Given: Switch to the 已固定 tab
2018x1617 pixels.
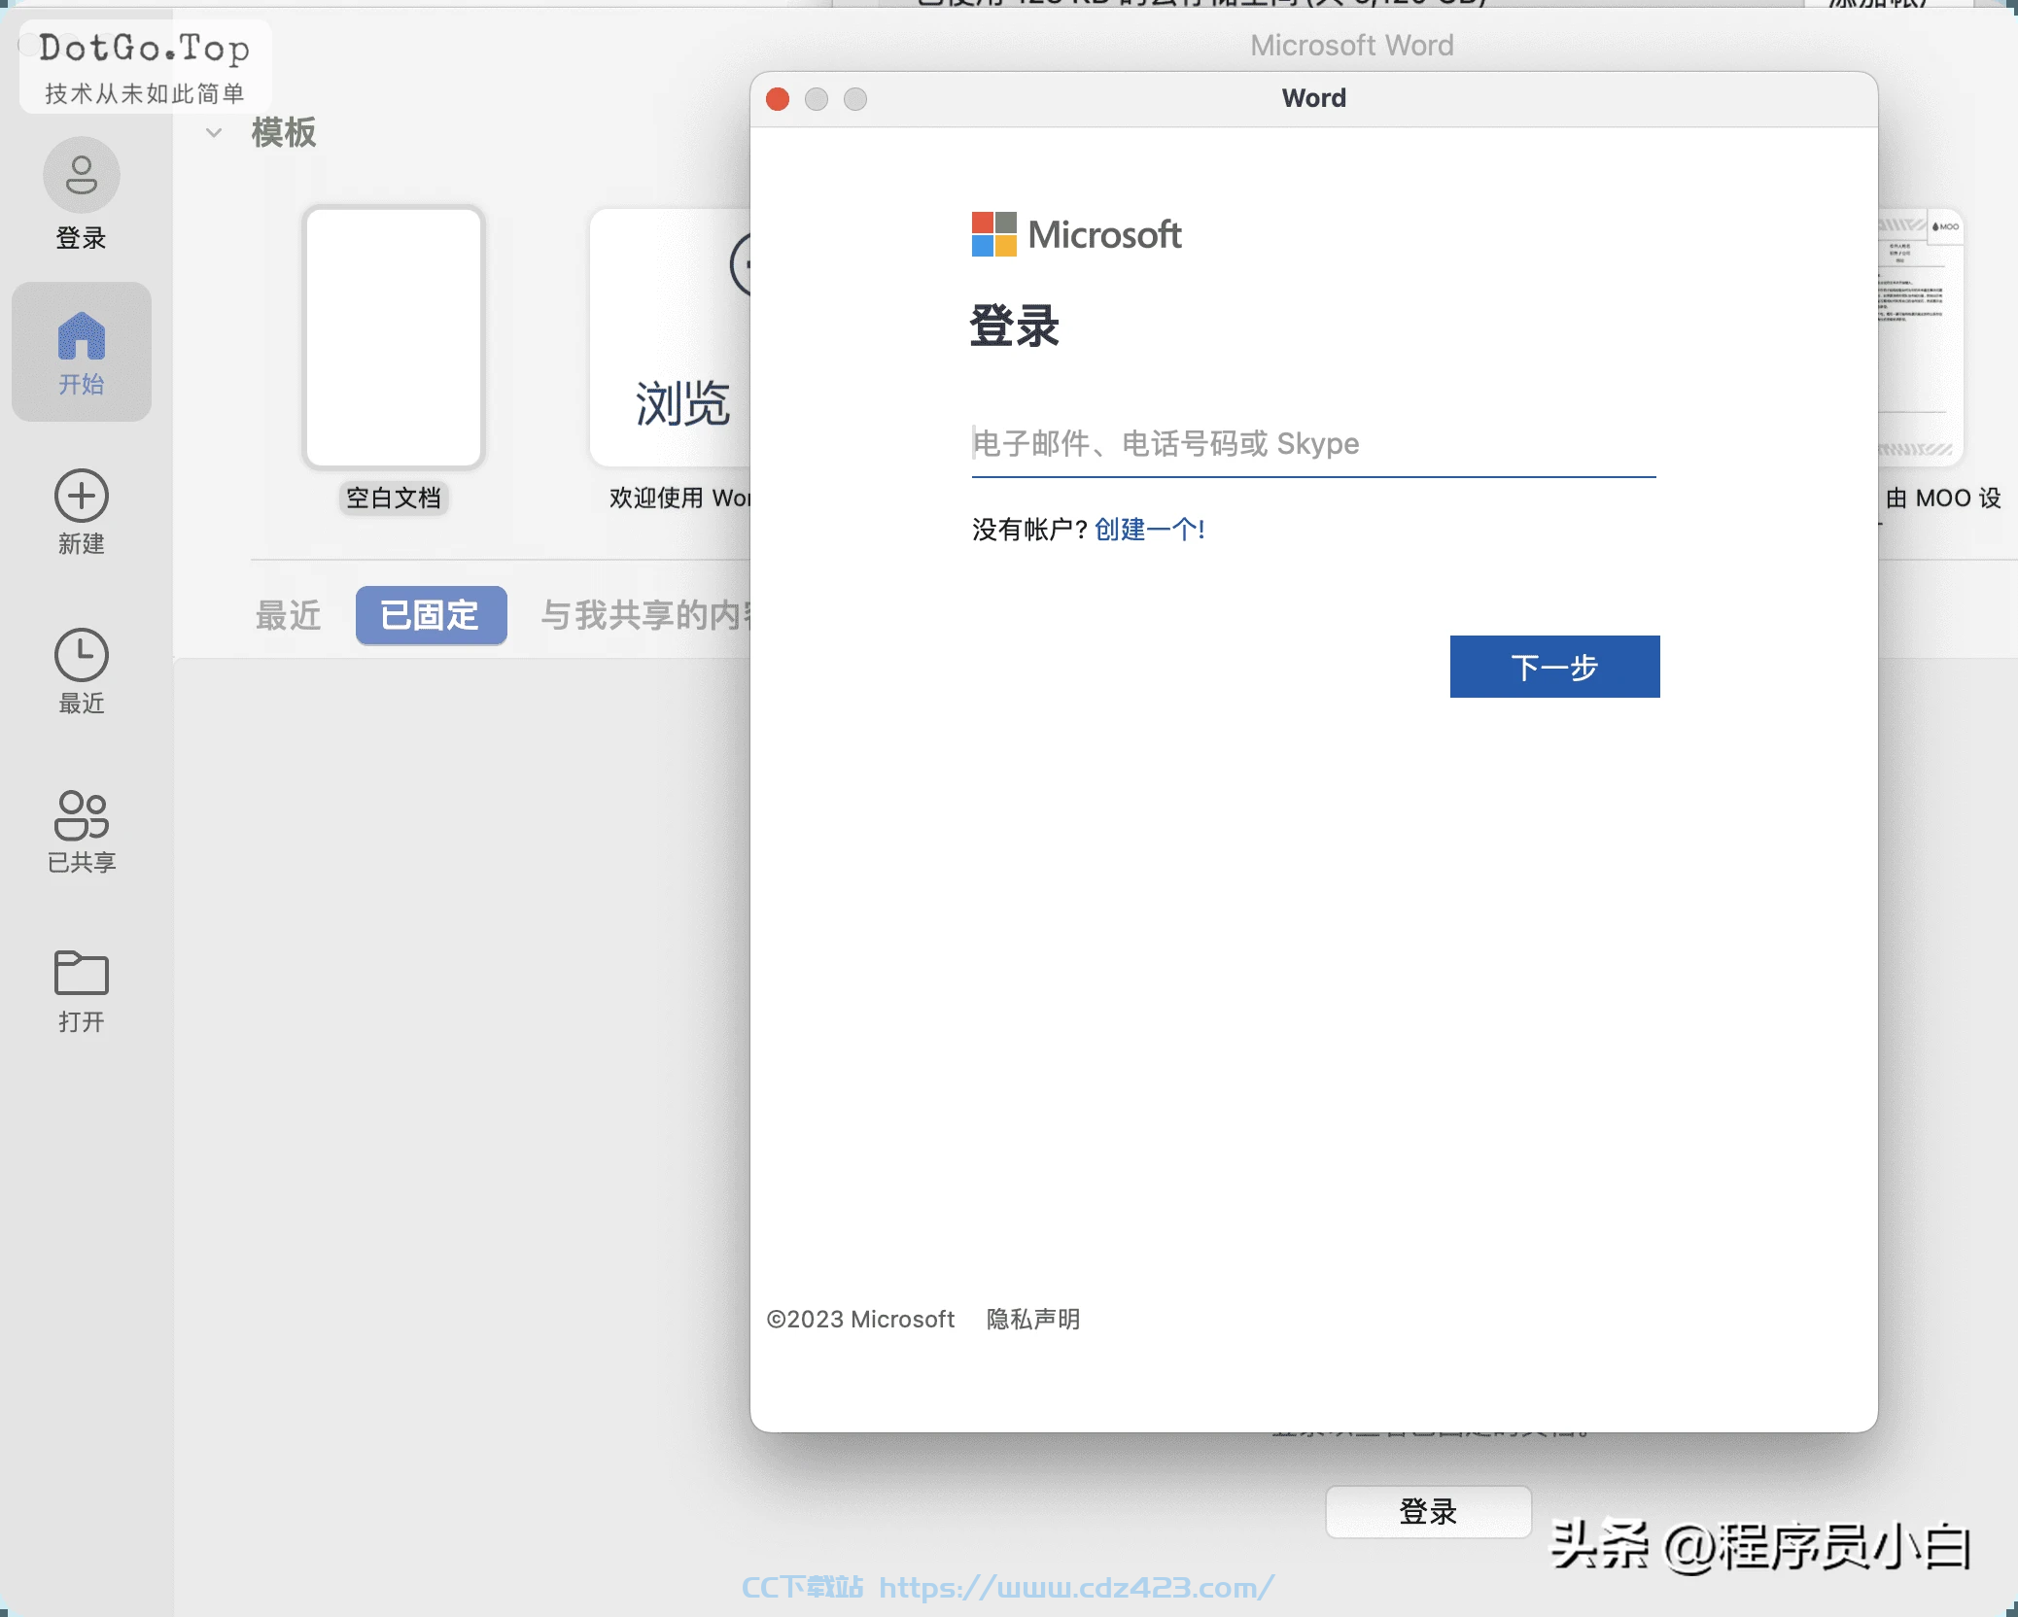Looking at the screenshot, I should [431, 615].
